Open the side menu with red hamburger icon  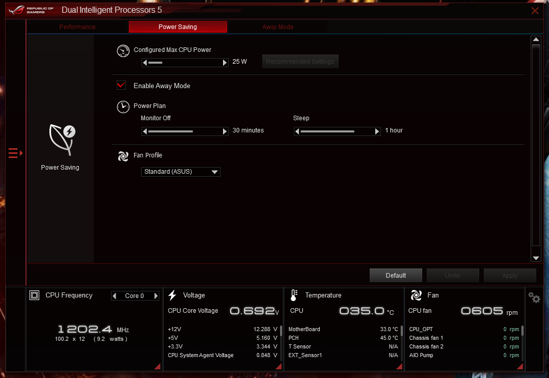point(15,153)
